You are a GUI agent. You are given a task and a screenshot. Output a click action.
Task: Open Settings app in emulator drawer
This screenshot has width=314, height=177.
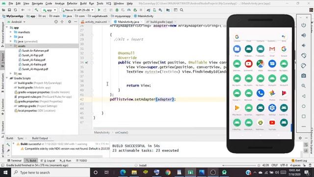pos(272,108)
